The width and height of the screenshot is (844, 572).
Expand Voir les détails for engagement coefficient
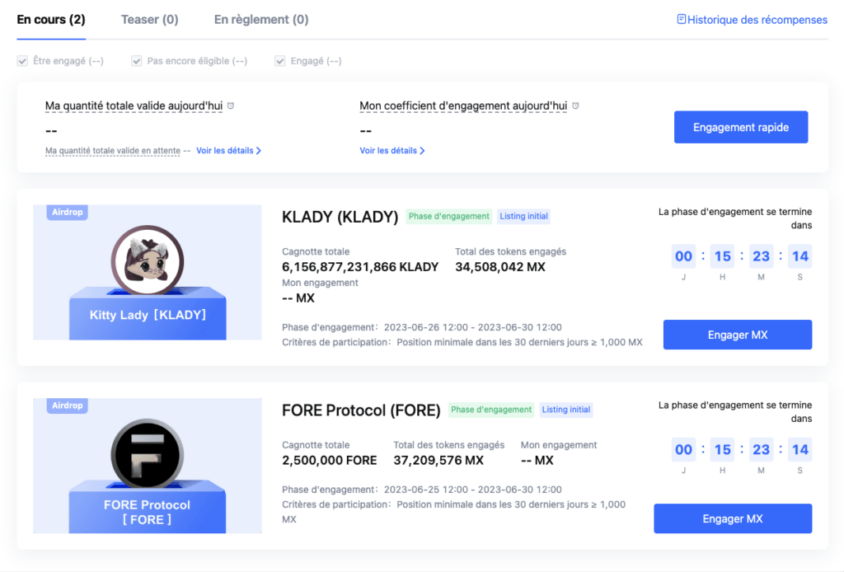coord(392,151)
